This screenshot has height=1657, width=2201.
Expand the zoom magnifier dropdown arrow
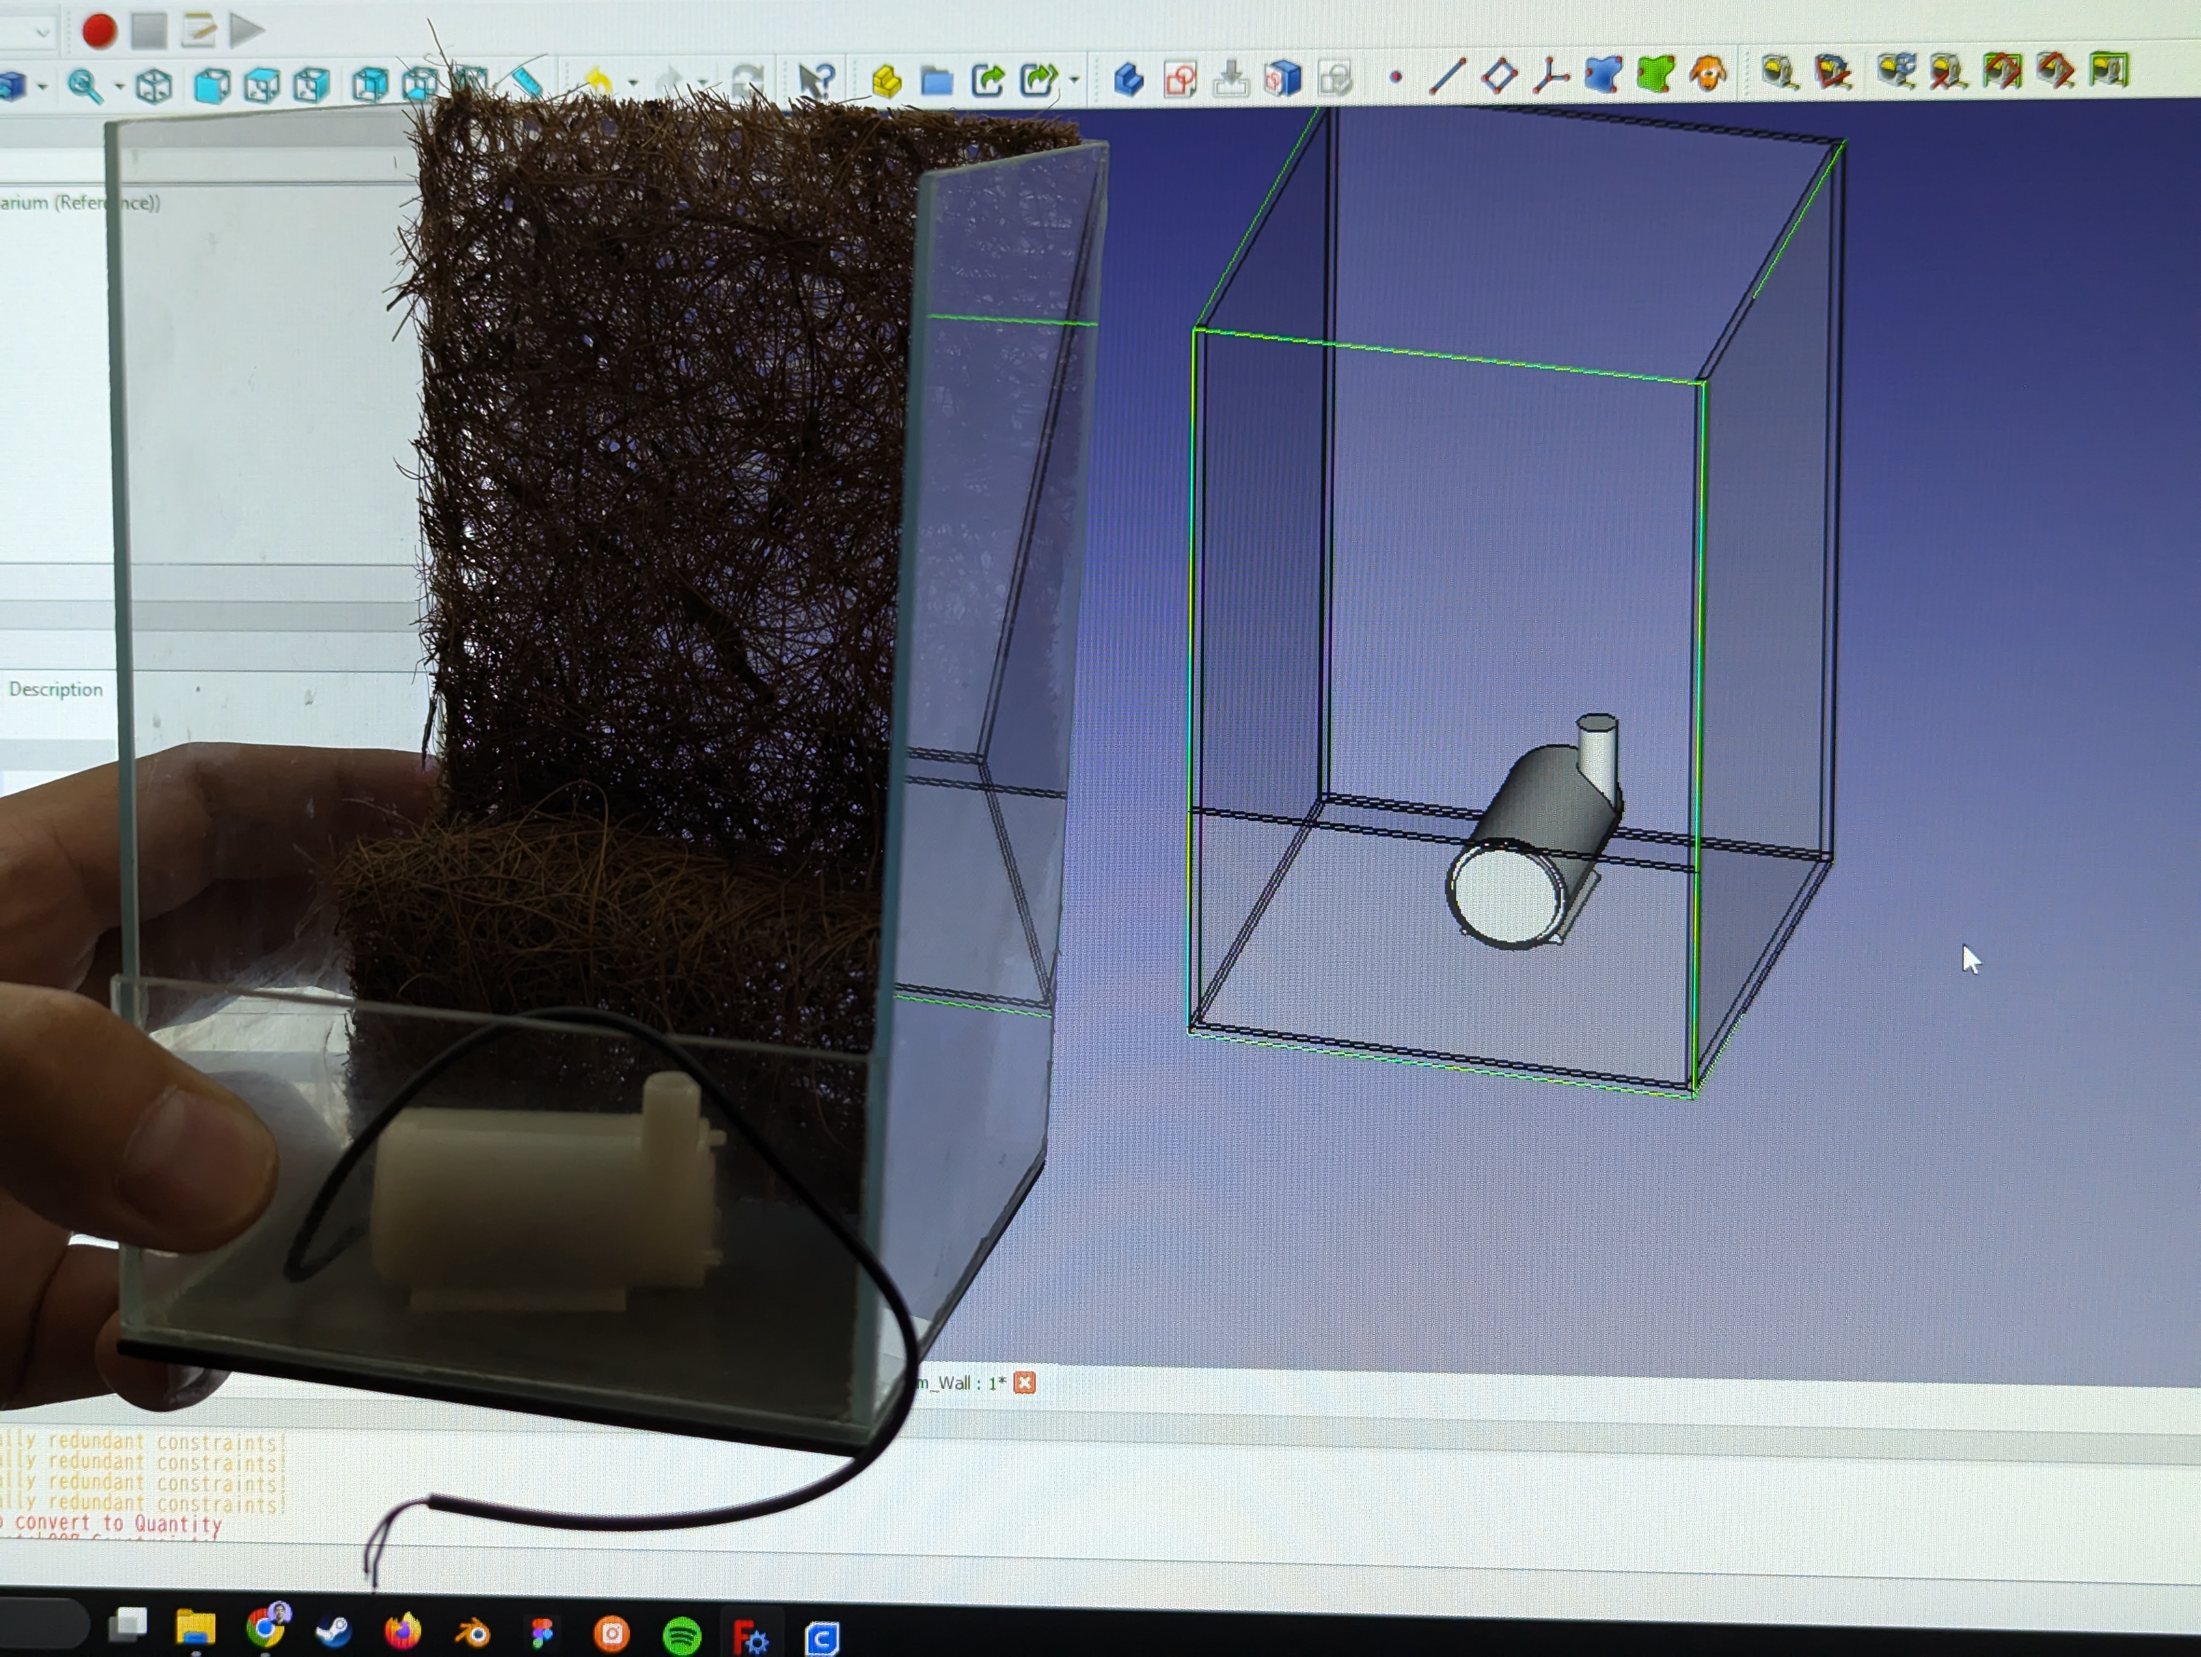119,87
